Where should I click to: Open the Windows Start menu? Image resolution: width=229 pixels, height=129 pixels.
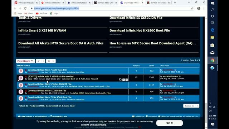click(213, 3)
